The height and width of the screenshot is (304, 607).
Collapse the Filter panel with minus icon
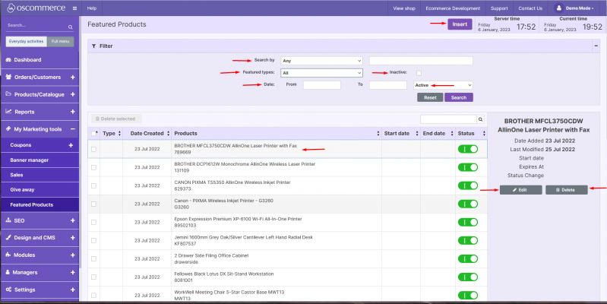596,46
